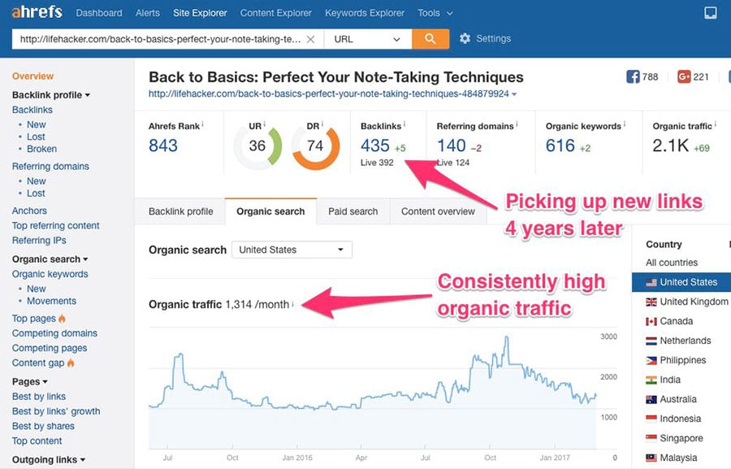Open the Site Explorer menu item
This screenshot has width=731, height=469.
200,13
